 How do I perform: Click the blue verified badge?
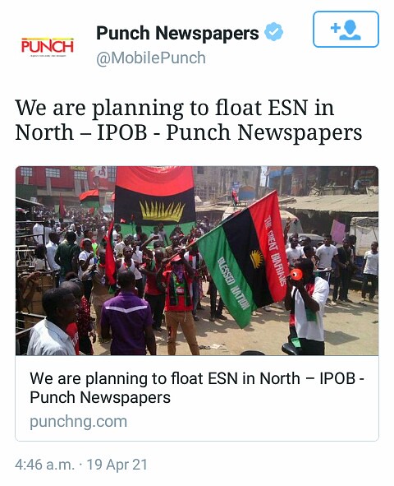point(273,32)
